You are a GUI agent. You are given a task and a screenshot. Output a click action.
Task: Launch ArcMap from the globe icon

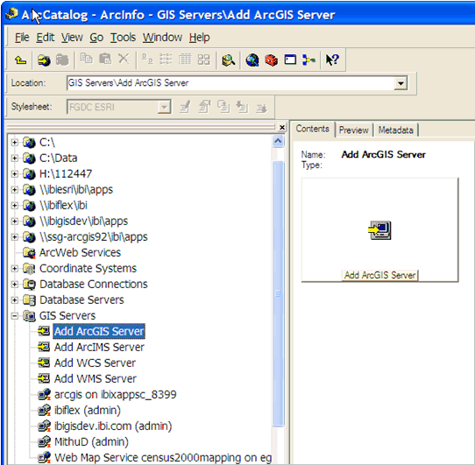[252, 60]
